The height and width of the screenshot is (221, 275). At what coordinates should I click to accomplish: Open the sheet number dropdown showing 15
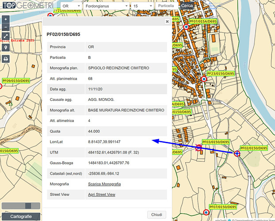(141, 7)
